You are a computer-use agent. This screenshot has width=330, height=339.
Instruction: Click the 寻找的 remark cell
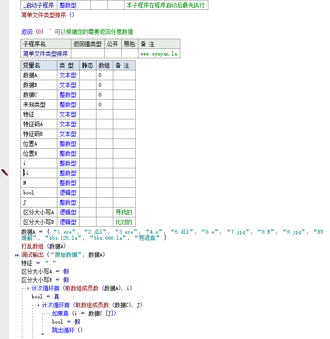tap(124, 212)
